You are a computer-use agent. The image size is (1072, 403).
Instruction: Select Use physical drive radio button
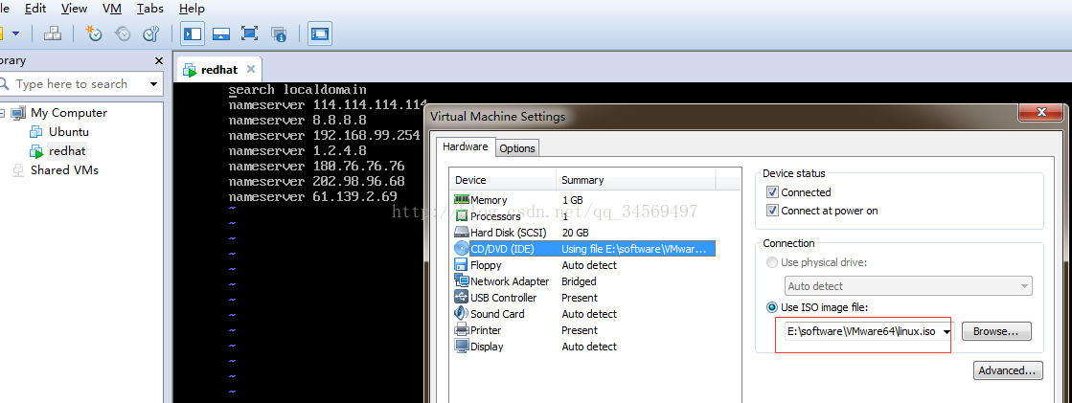pyautogui.click(x=772, y=262)
